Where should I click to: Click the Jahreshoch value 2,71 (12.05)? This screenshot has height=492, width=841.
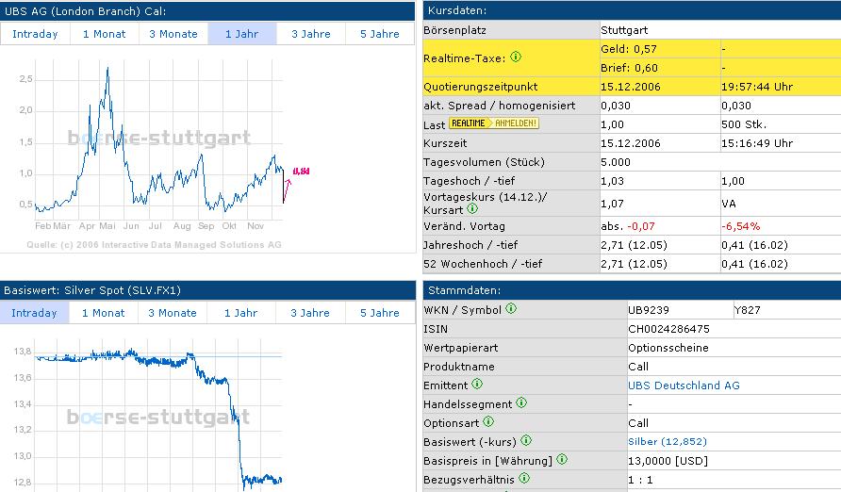coord(634,245)
